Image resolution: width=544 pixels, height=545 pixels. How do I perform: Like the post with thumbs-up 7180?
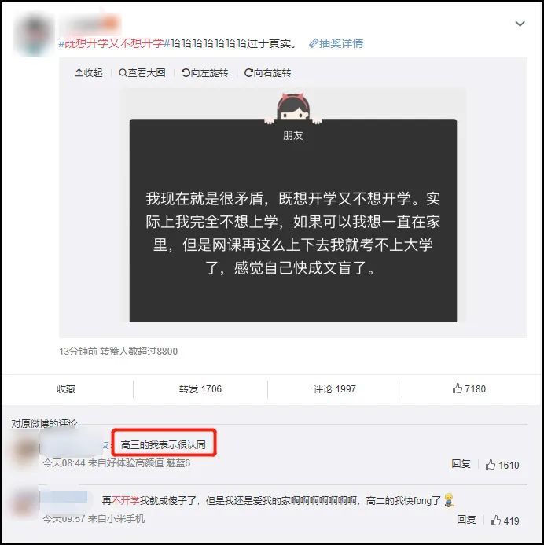click(x=469, y=388)
